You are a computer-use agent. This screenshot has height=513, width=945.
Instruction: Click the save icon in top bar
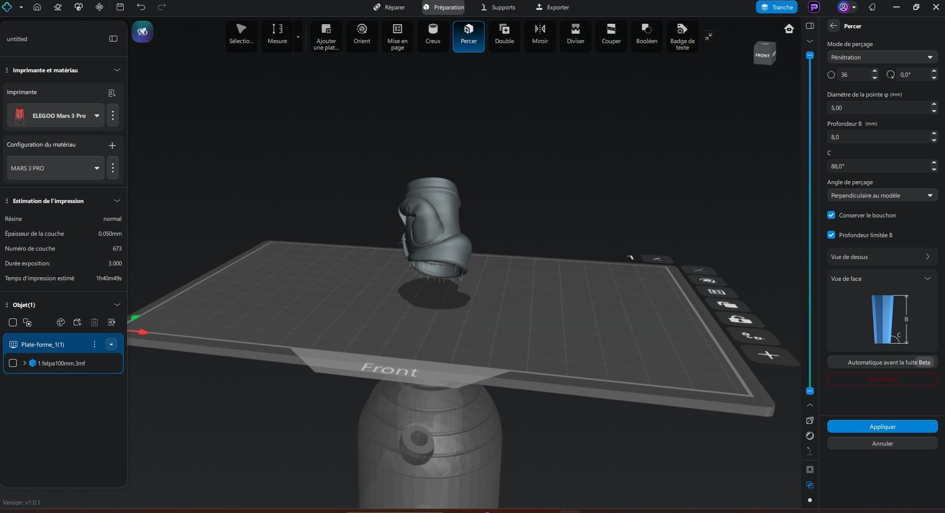pyautogui.click(x=120, y=7)
